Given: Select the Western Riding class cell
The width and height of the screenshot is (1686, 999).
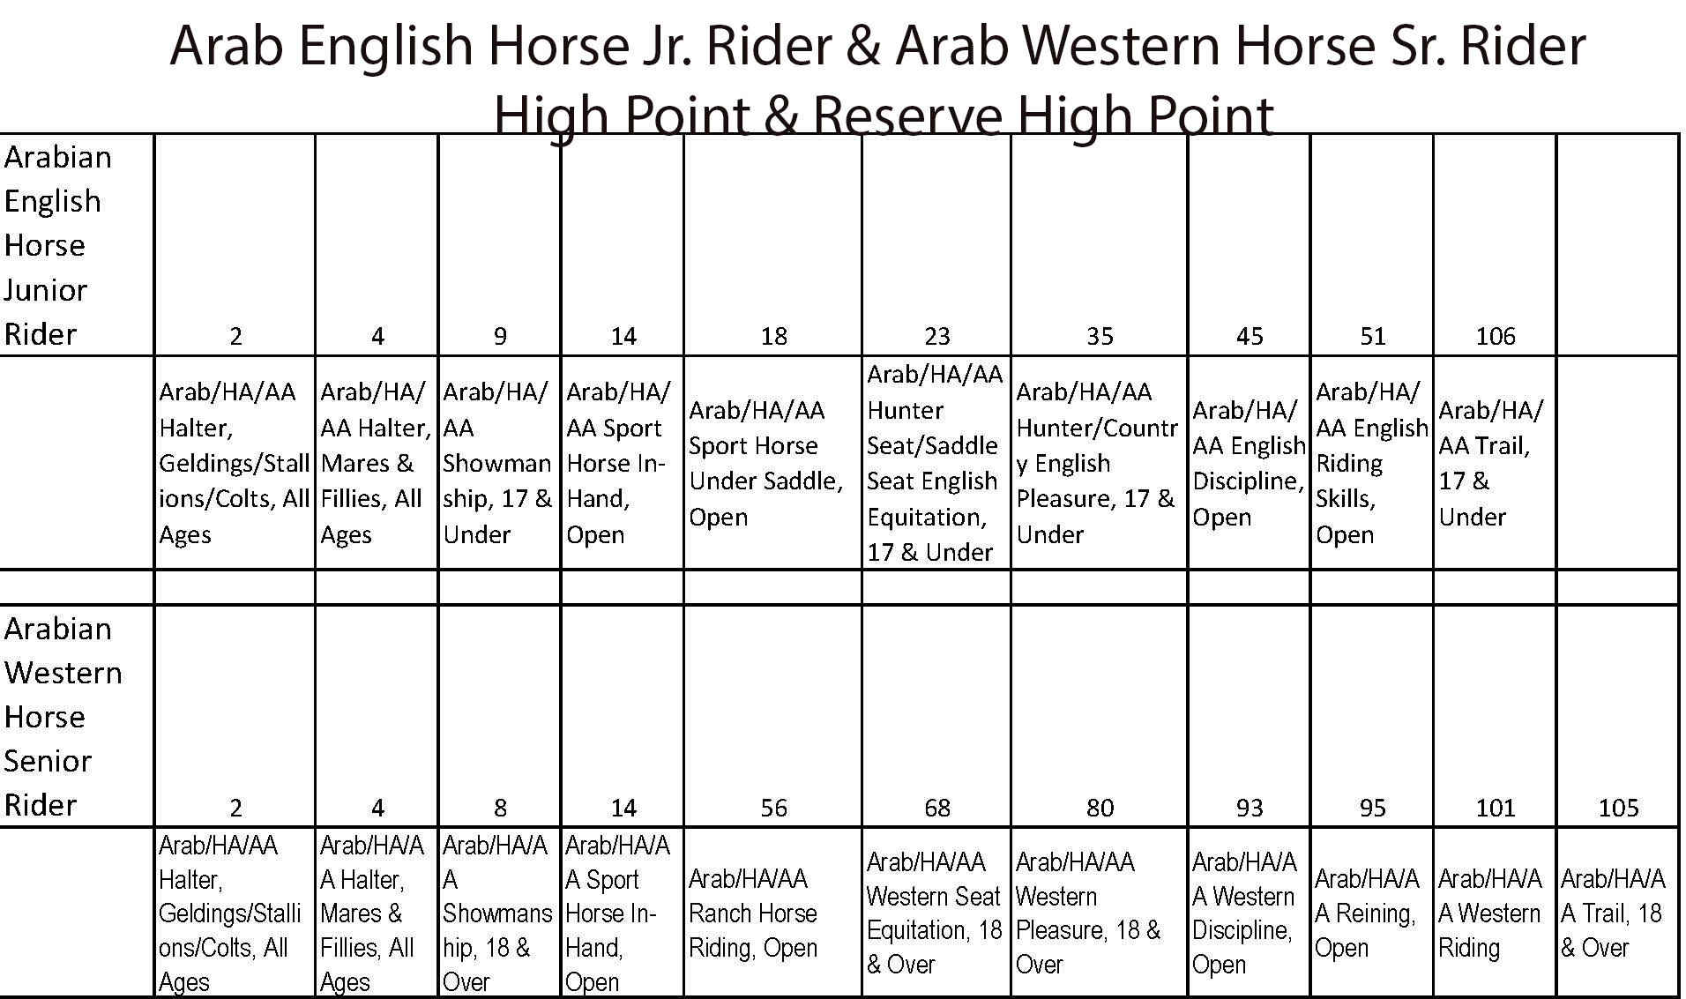Looking at the screenshot, I should (x=1489, y=913).
